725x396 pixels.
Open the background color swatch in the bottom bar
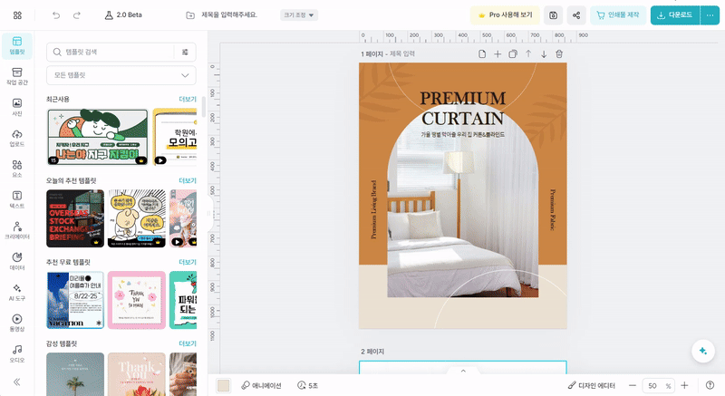[x=224, y=385]
